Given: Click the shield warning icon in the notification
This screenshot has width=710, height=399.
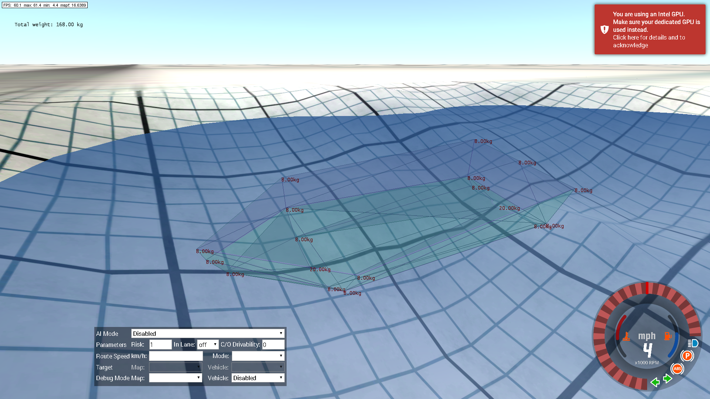Looking at the screenshot, I should 604,30.
